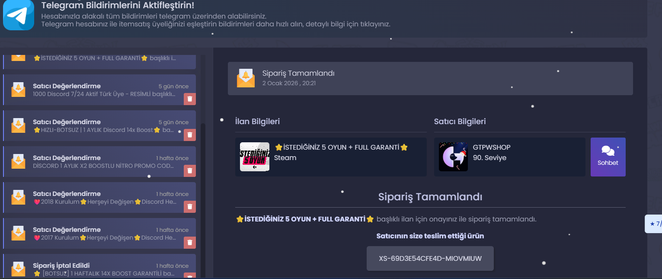This screenshot has height=279, width=662.
Task: Open Sohbet chat with seller
Action: (x=608, y=157)
